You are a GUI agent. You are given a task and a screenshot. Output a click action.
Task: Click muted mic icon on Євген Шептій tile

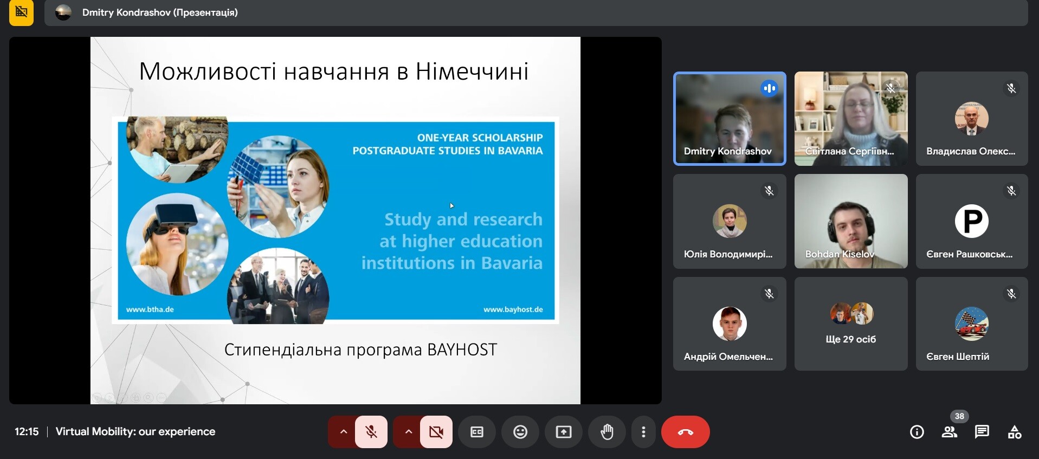click(x=1011, y=294)
